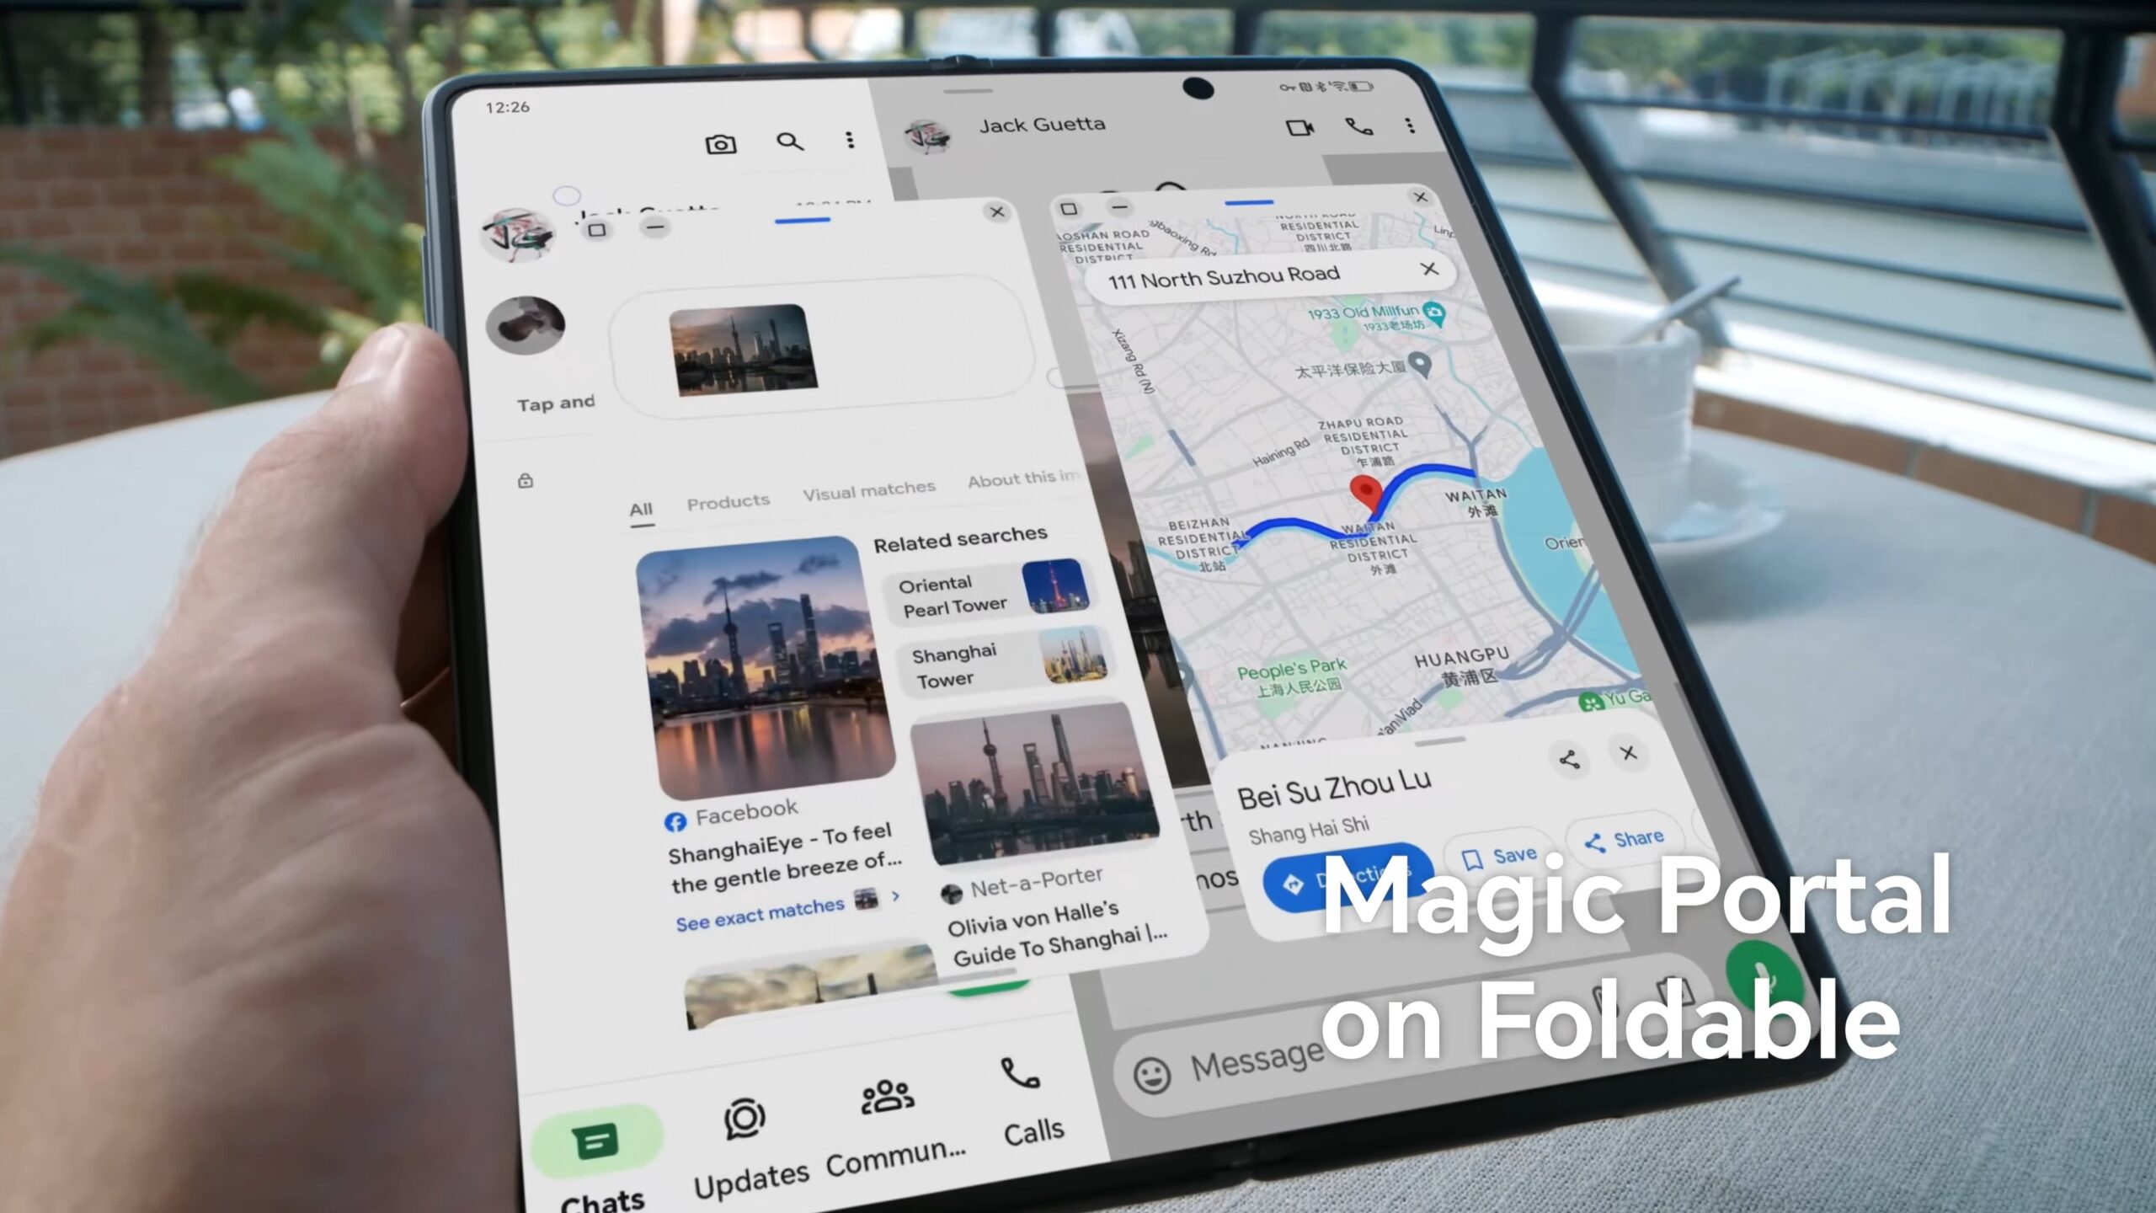Screen dimensions: 2156x1213
Task: Close the Google Maps location popup
Action: [x=1627, y=754]
